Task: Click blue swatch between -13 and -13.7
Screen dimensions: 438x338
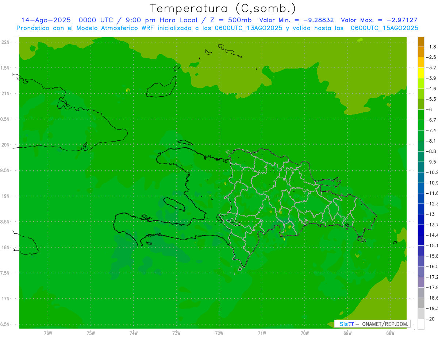Action: pyautogui.click(x=421, y=219)
